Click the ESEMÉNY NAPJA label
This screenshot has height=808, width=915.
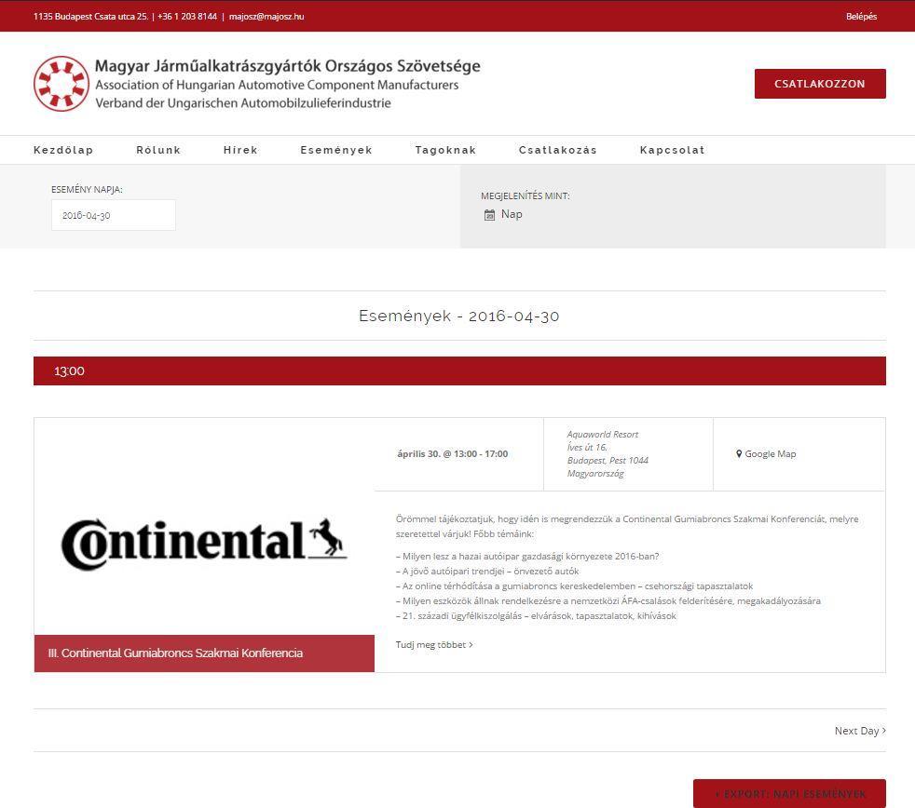click(87, 190)
